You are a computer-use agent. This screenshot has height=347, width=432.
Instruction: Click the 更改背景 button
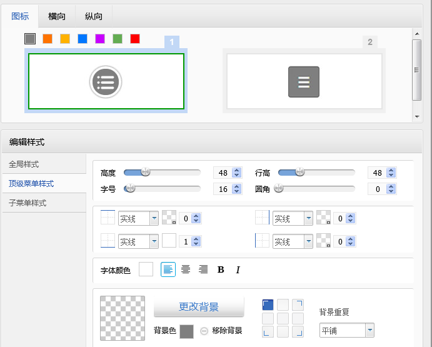click(199, 306)
